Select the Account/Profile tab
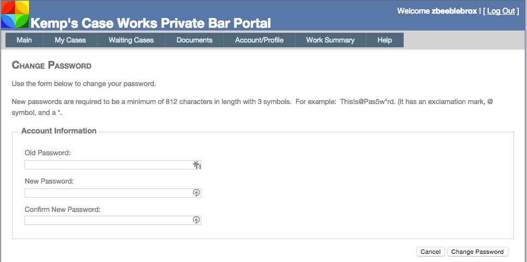Image resolution: width=527 pixels, height=262 pixels. coord(259,40)
